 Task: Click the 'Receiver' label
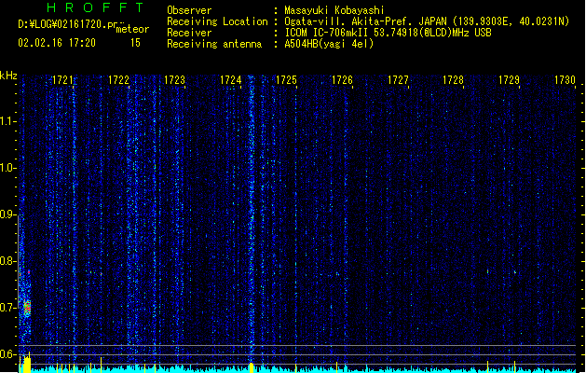(189, 33)
